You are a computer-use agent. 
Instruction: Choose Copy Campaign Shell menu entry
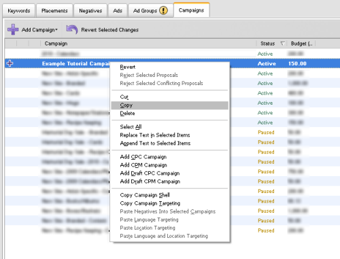click(x=170, y=195)
